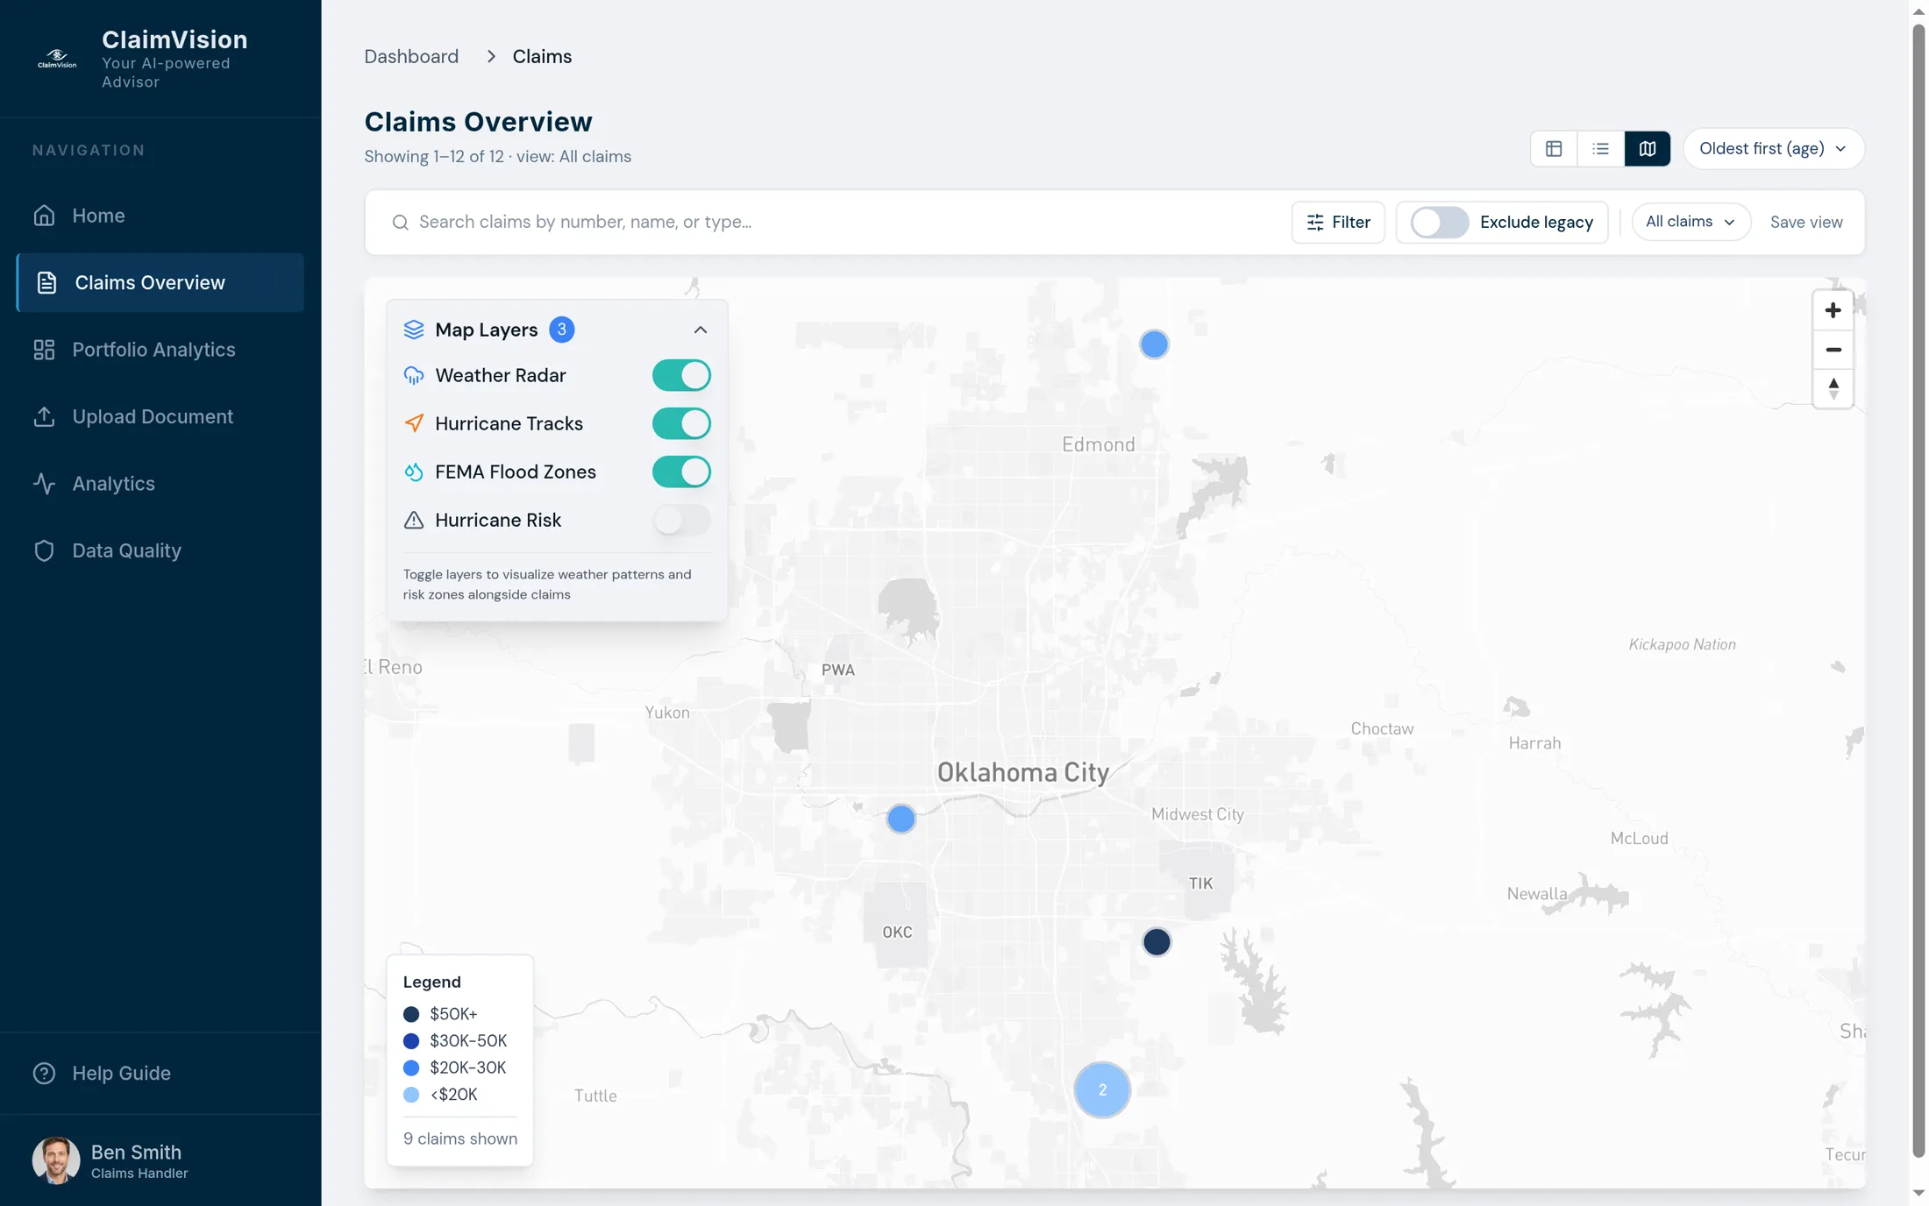Switch to table grid view icon

pyautogui.click(x=1553, y=149)
